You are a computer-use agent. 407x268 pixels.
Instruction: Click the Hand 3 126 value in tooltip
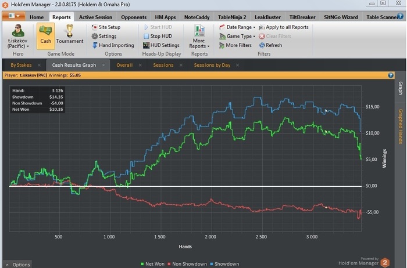[x=58, y=90]
